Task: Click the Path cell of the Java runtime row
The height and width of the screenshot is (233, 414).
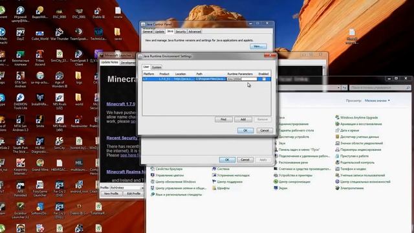Action: pyautogui.click(x=211, y=79)
